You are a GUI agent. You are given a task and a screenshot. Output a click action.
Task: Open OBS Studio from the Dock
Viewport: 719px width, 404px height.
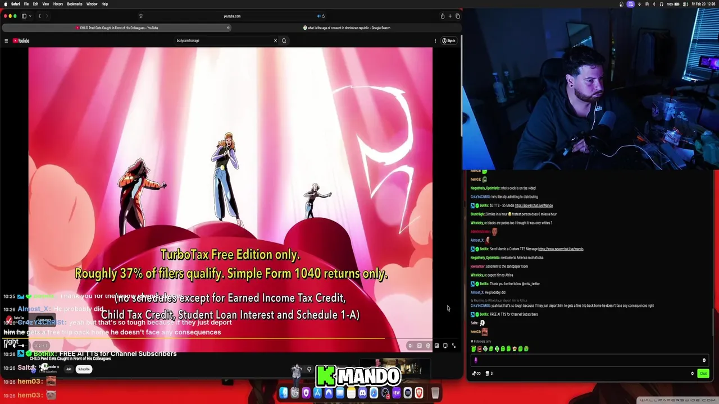pyautogui.click(x=385, y=393)
